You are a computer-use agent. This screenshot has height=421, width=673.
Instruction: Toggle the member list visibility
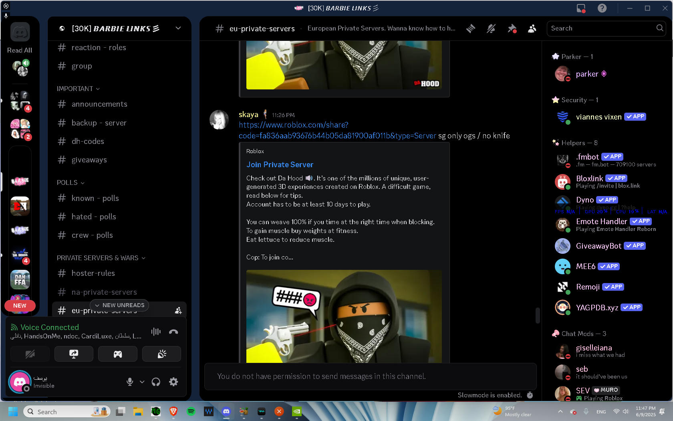[x=532, y=28]
